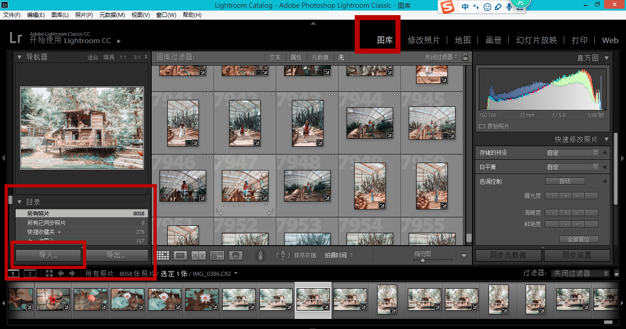Open People view face icon
Viewport: 626px width, 329px height.
click(236, 255)
